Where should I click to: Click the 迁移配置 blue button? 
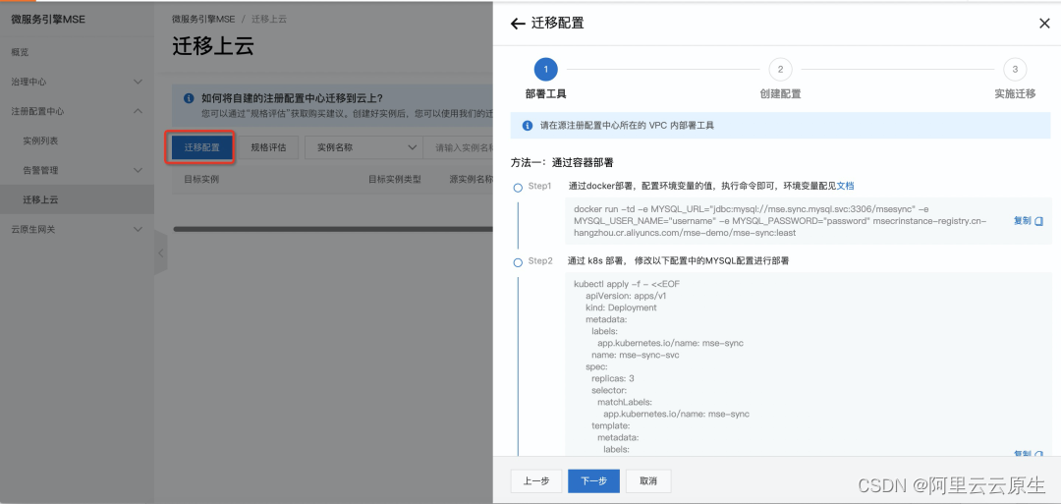[x=201, y=147]
